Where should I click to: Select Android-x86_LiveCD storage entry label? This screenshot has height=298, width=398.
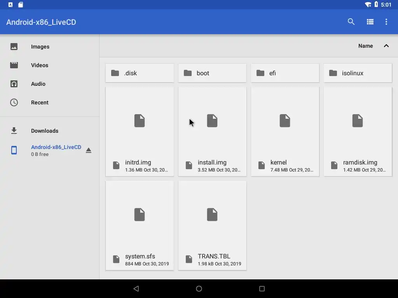pos(56,147)
